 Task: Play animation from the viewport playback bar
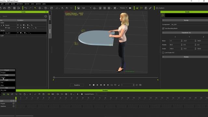click(x=90, y=85)
